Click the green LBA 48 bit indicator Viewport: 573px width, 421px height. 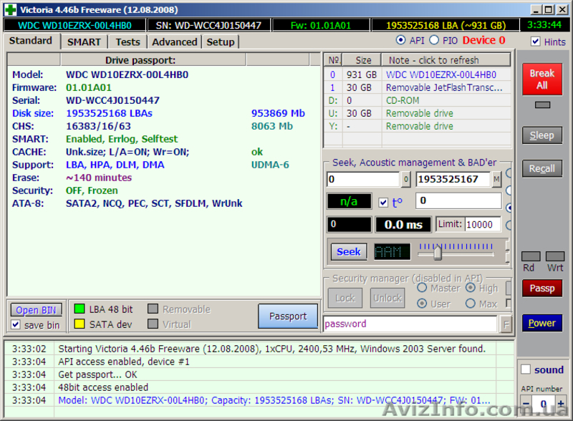tap(80, 309)
